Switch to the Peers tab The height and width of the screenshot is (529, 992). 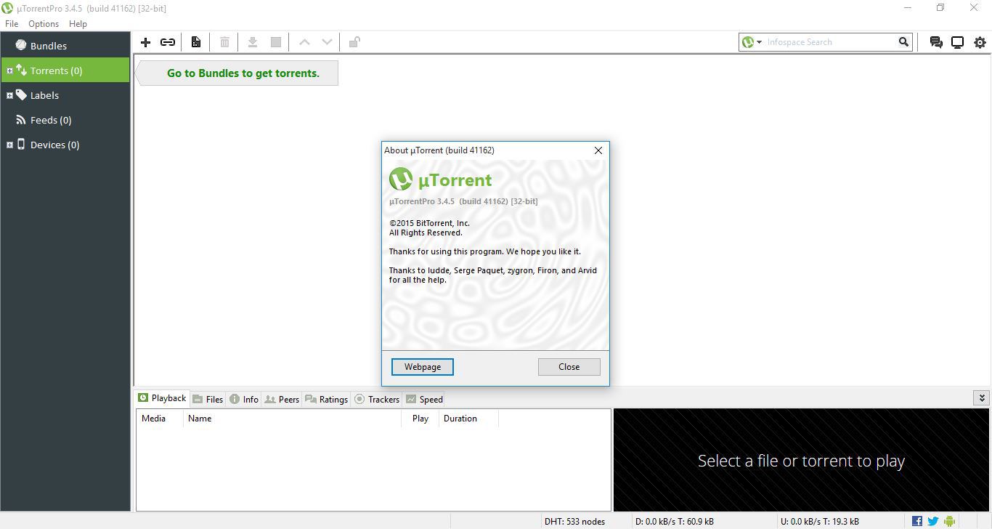(282, 399)
